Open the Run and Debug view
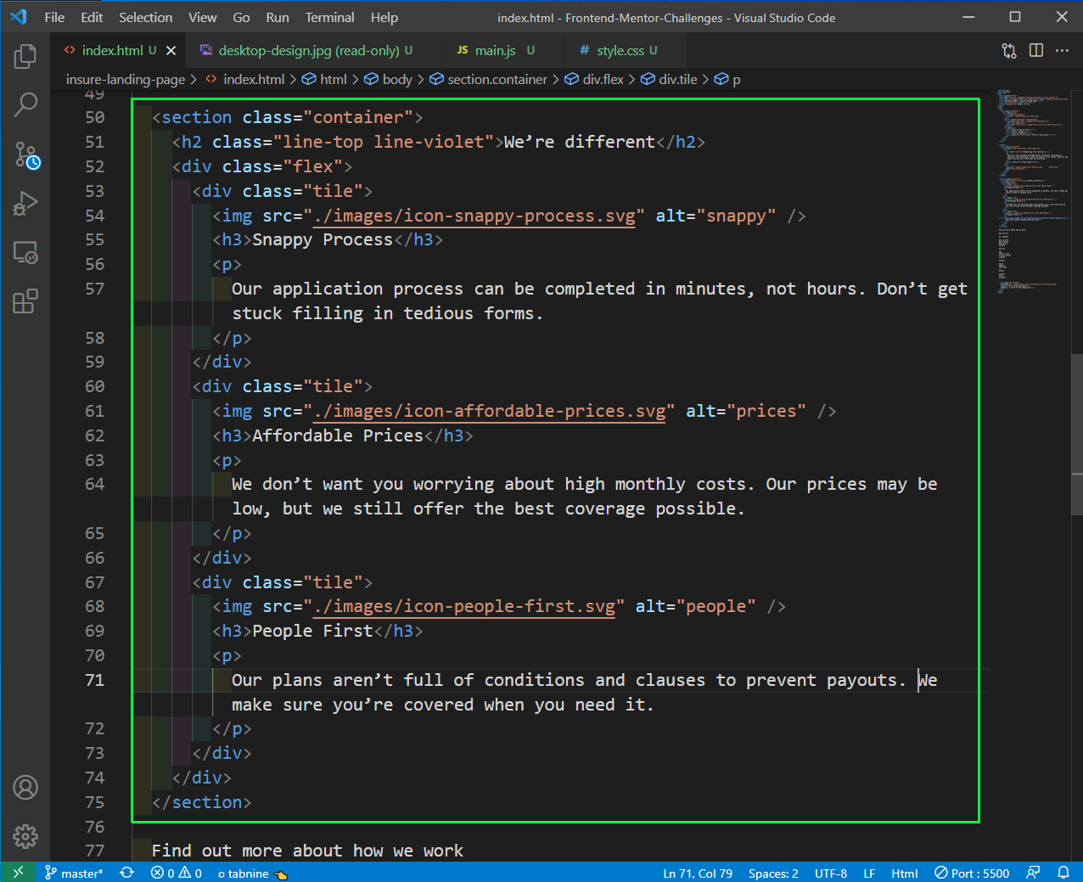The height and width of the screenshot is (882, 1083). point(25,204)
